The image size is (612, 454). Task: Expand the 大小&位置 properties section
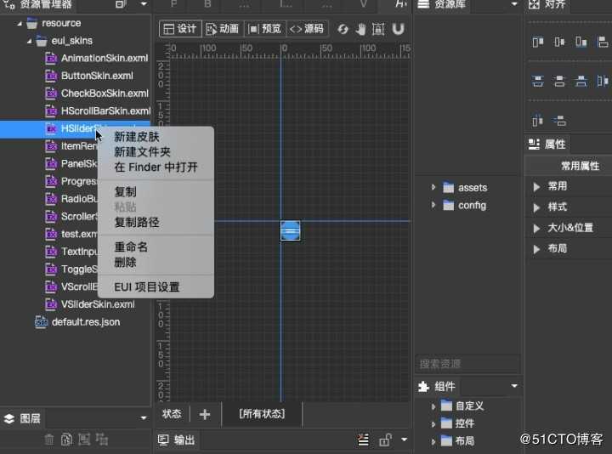click(x=536, y=228)
